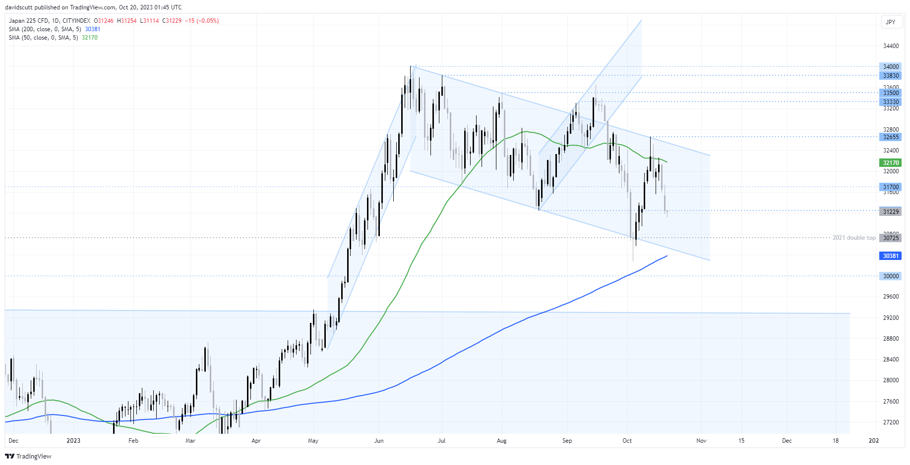This screenshot has height=465, width=910.
Task: Click the May label on time axis
Action: click(313, 441)
